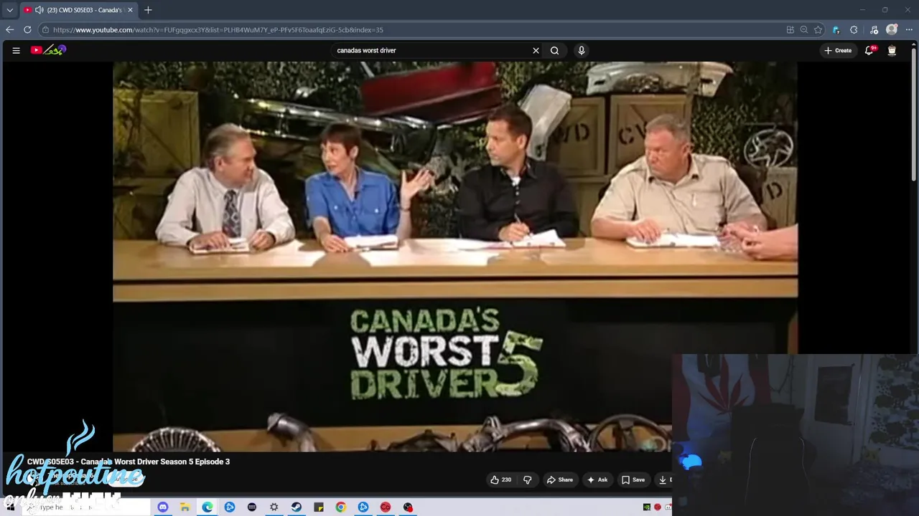Download the video
919x516 pixels.
click(x=663, y=479)
